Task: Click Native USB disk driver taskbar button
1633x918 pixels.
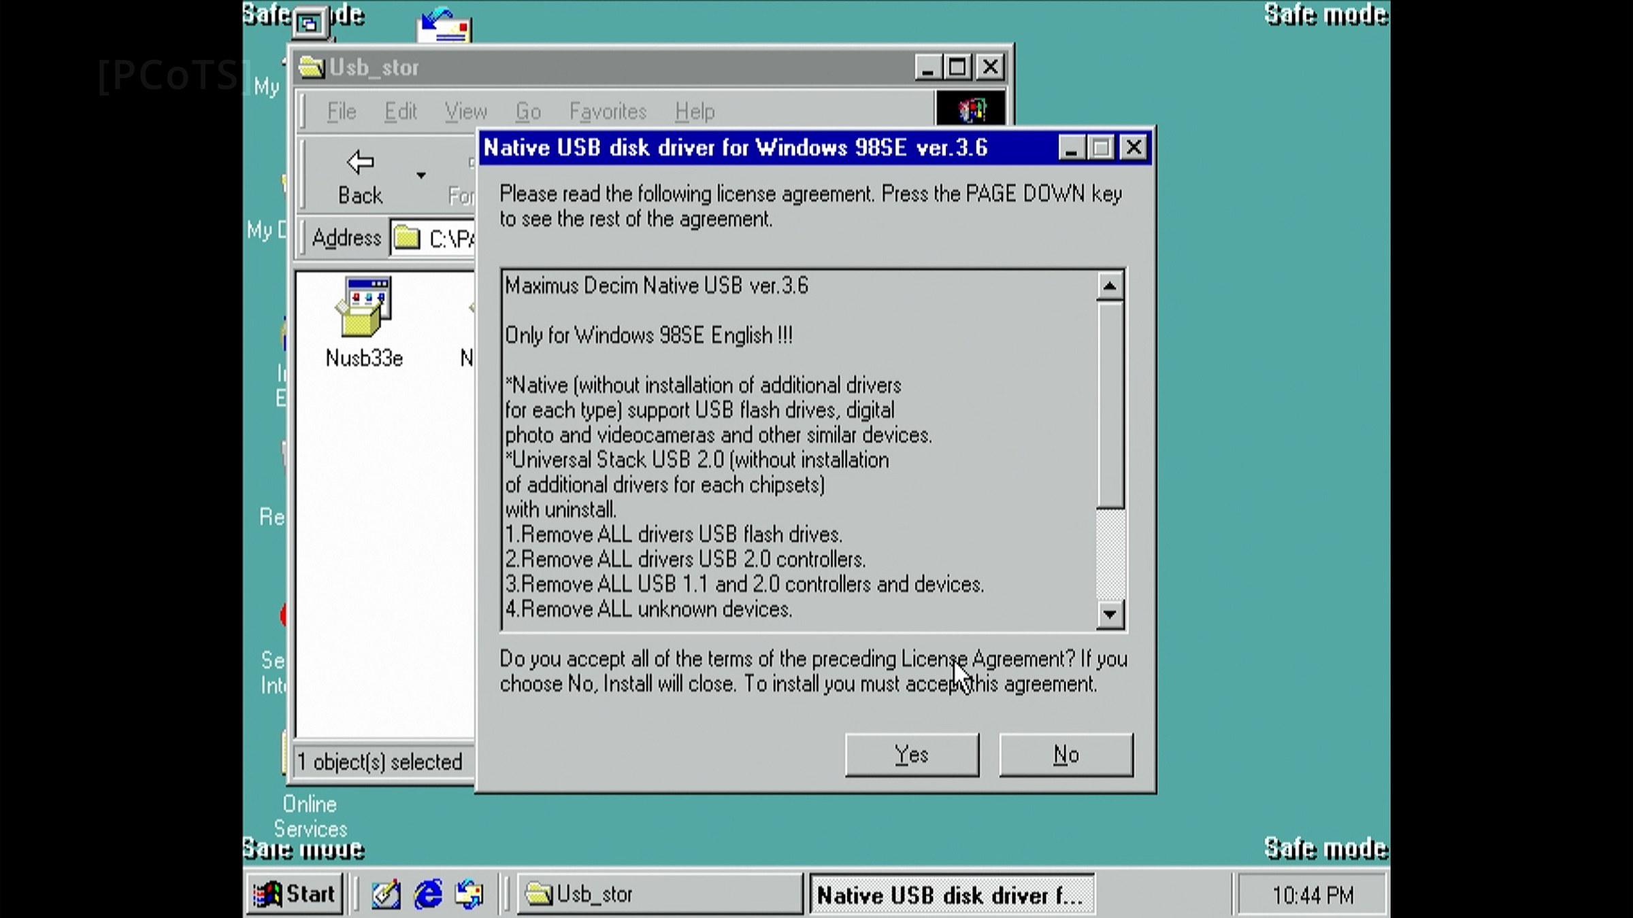Action: pos(951,894)
